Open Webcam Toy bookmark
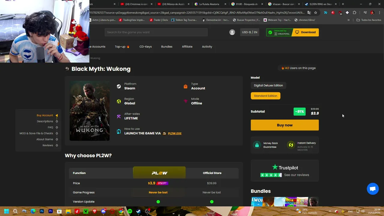Image resolution: width=384 pixels, height=216 pixels. [x=277, y=20]
